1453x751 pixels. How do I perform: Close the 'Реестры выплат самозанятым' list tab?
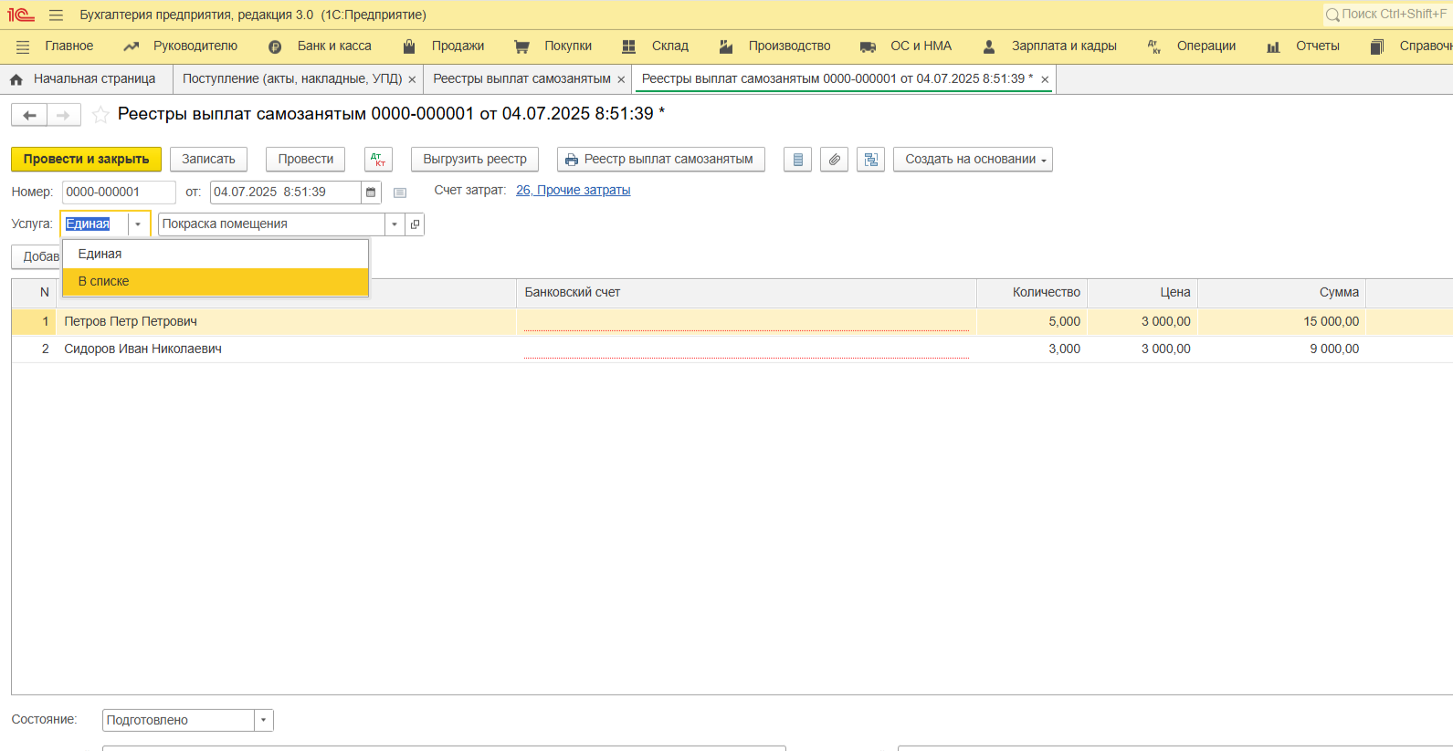click(x=621, y=79)
